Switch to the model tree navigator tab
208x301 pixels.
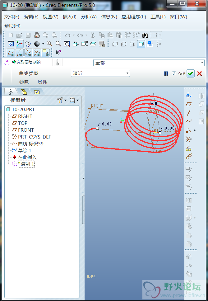point(11,92)
